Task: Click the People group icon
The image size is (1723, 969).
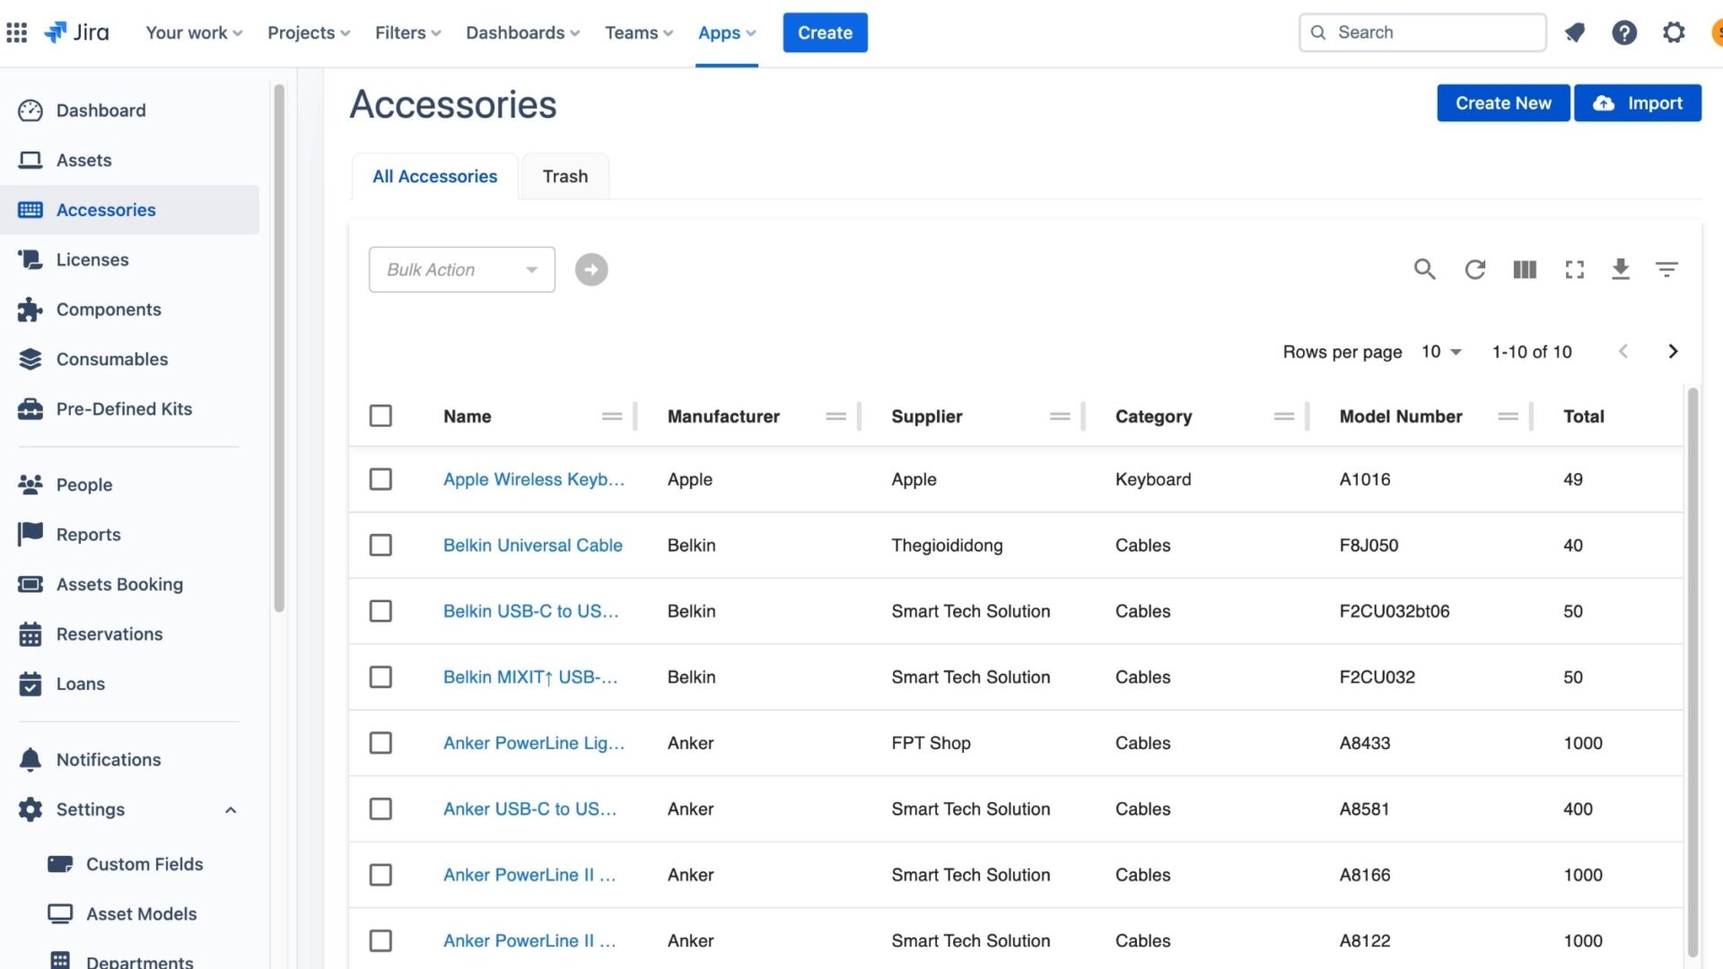Action: tap(31, 484)
